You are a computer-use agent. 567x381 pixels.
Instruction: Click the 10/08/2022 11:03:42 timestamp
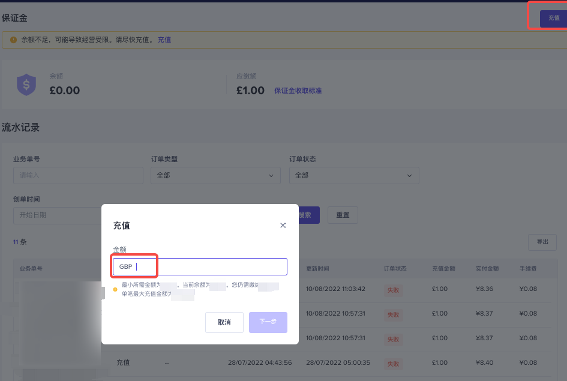pyautogui.click(x=335, y=289)
